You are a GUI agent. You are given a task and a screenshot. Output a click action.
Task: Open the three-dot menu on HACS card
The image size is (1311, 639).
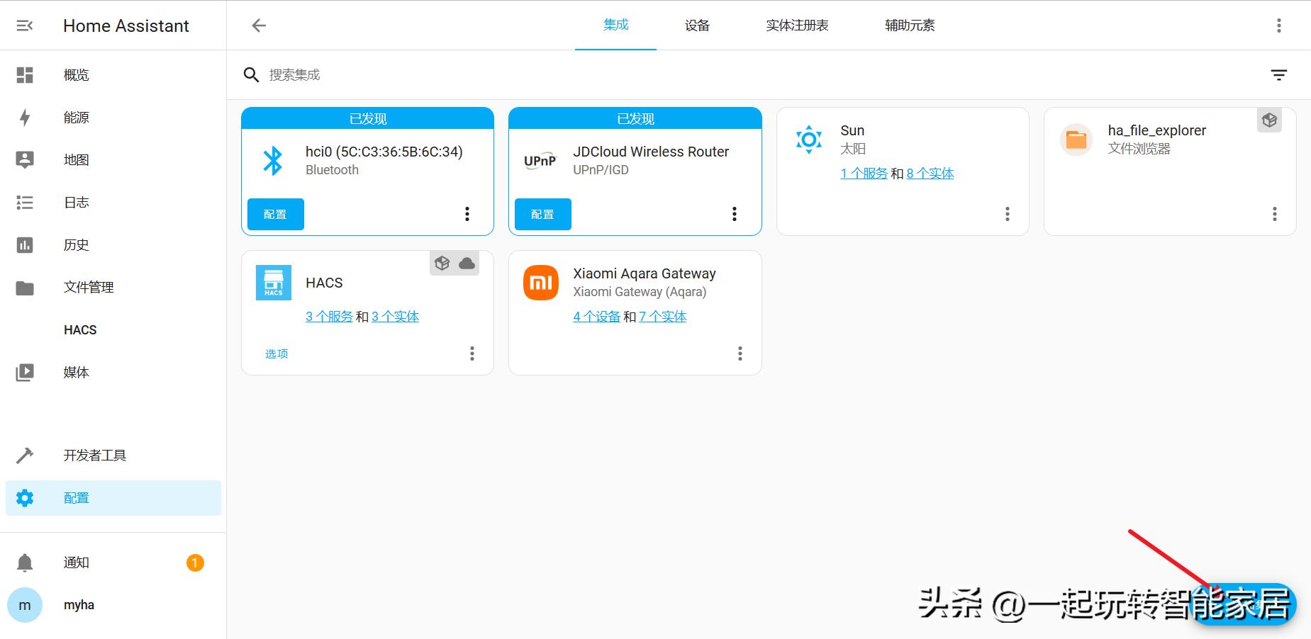pyautogui.click(x=472, y=353)
